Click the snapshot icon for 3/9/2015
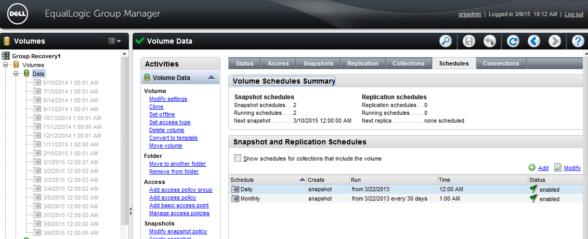Viewport: 588px width, 239px height. click(37, 232)
